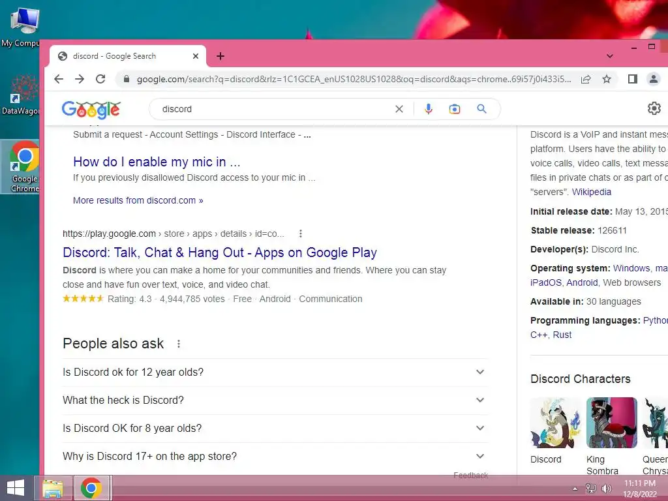Close the discord - Google Search tab
668x501 pixels.
pyautogui.click(x=196, y=56)
